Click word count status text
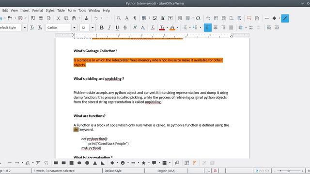This screenshot has width=310, height=174. 54,171
